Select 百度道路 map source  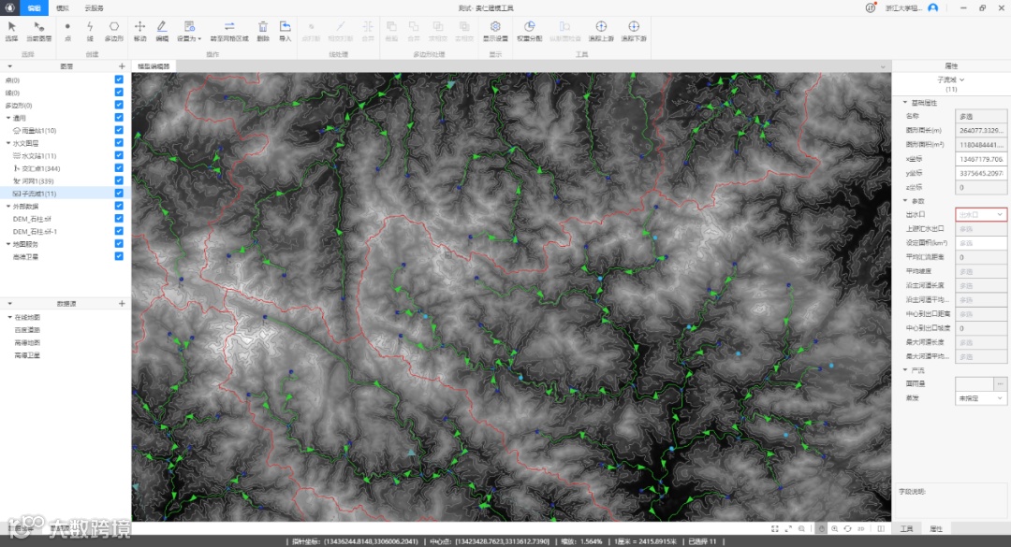tap(27, 330)
